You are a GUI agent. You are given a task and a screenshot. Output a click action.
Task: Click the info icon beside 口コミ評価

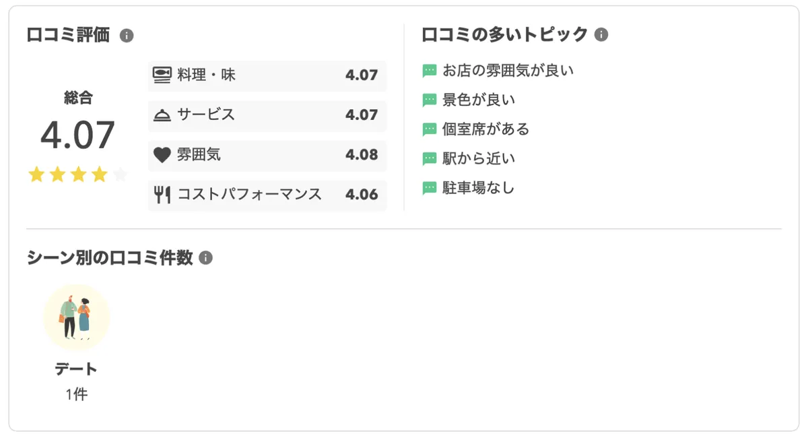(x=127, y=36)
